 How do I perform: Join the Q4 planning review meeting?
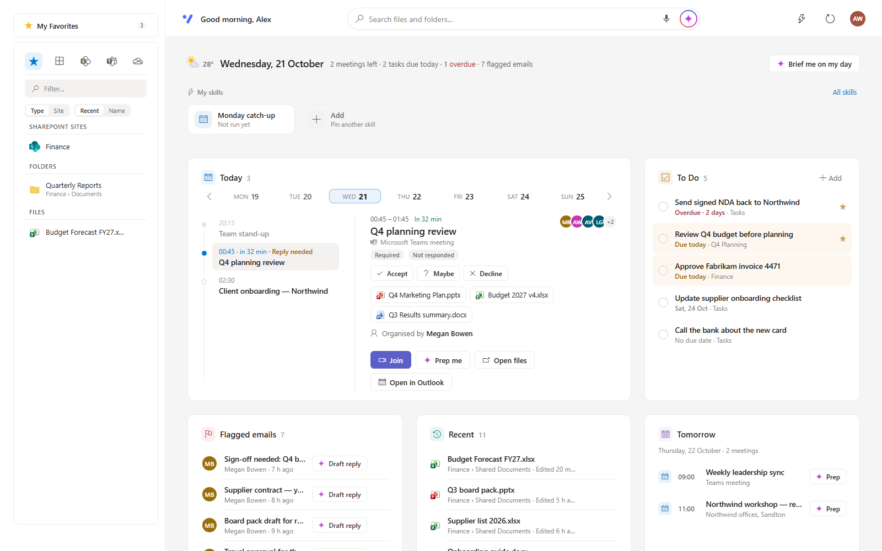click(x=391, y=360)
